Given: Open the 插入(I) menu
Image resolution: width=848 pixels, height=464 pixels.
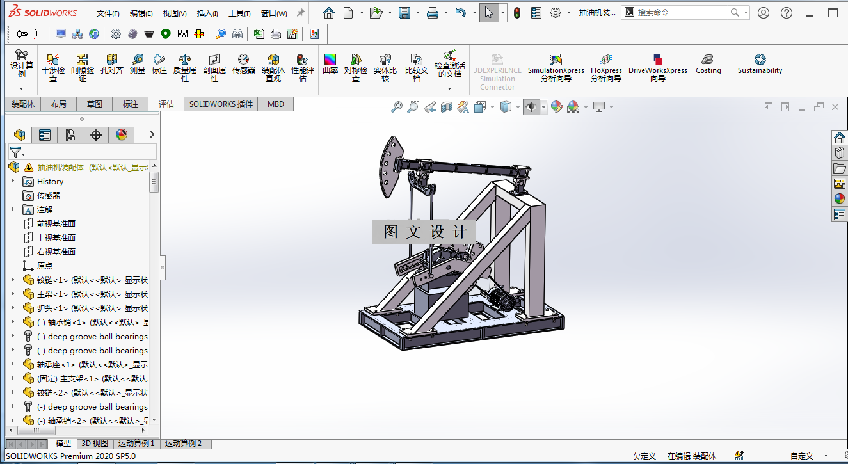Looking at the screenshot, I should (x=207, y=13).
